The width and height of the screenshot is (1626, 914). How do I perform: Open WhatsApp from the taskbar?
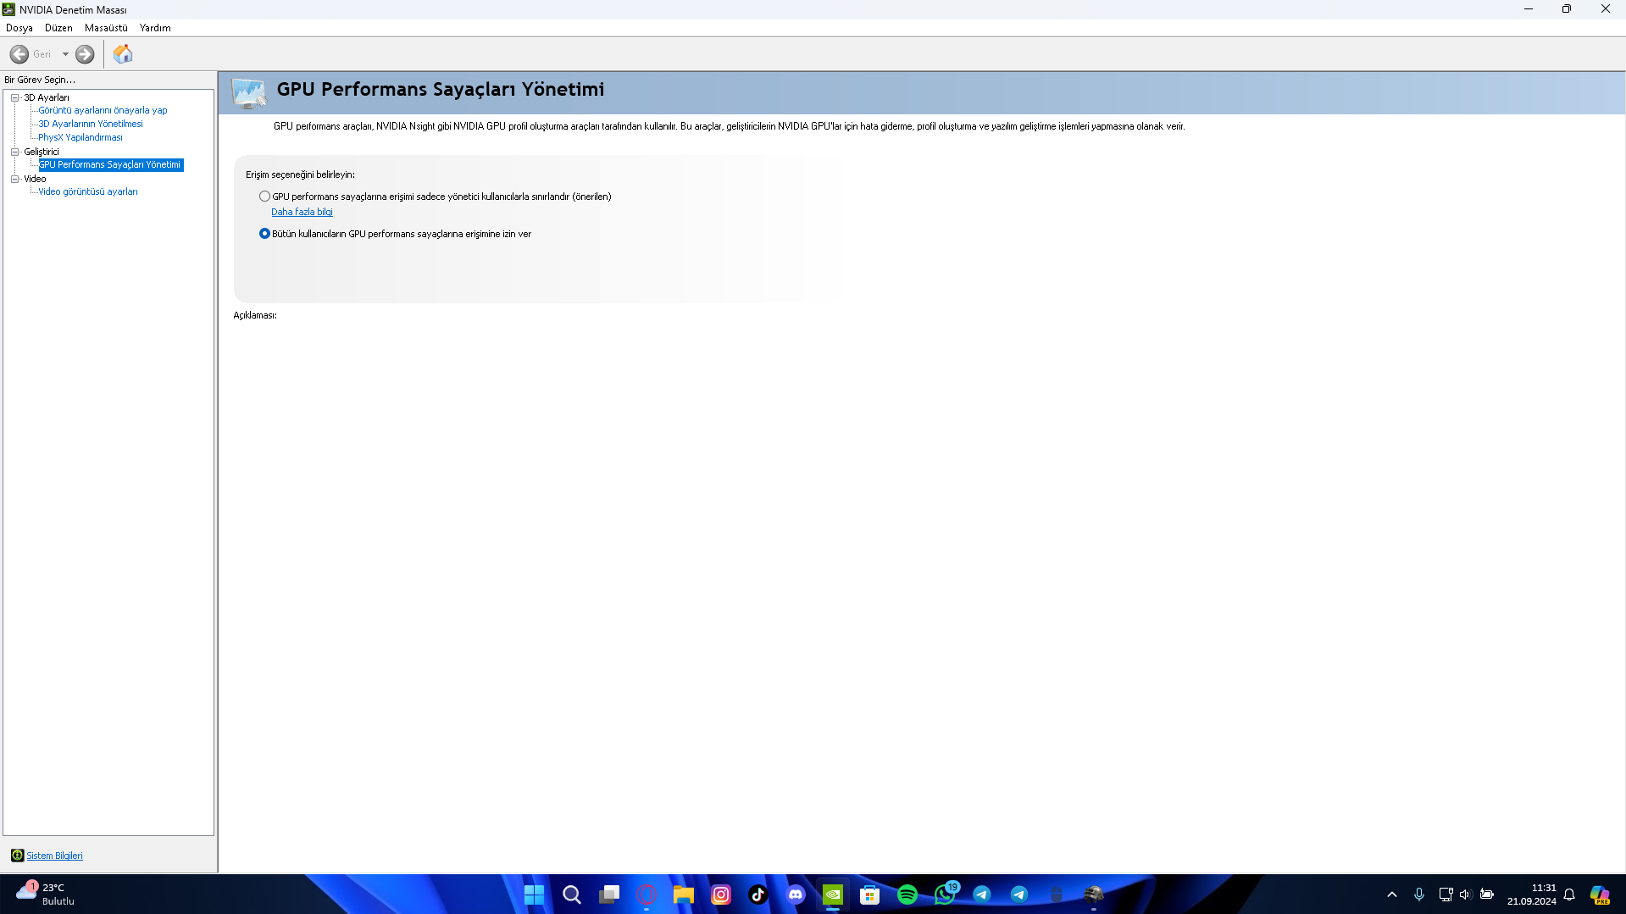(945, 895)
